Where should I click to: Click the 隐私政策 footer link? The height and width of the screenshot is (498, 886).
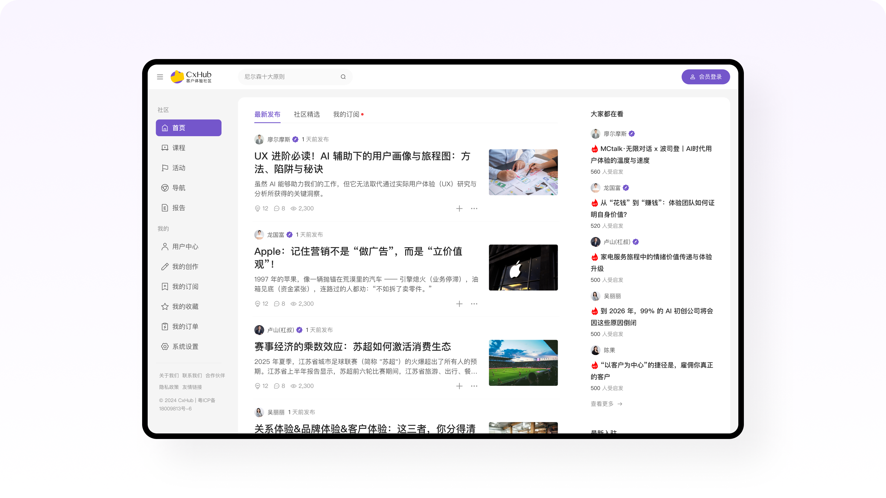point(169,387)
